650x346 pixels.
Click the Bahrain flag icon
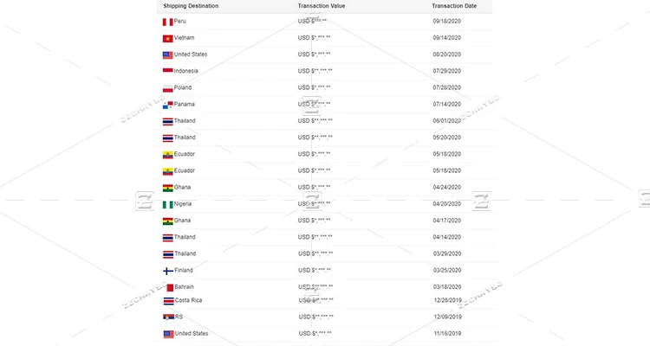click(x=167, y=287)
